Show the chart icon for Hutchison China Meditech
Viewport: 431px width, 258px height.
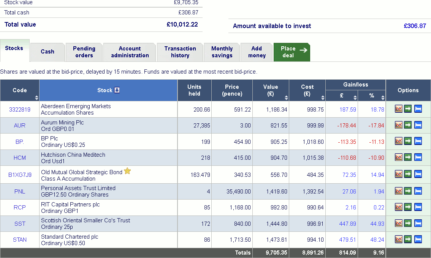click(x=399, y=157)
